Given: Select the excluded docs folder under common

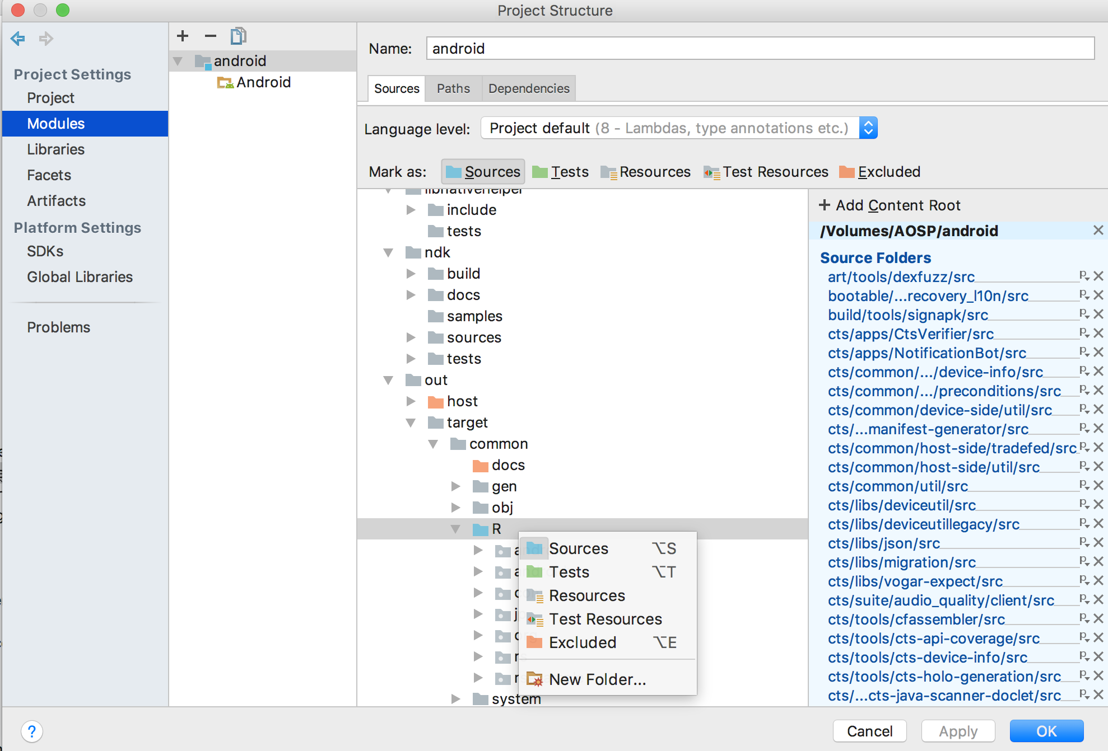Looking at the screenshot, I should [x=480, y=465].
